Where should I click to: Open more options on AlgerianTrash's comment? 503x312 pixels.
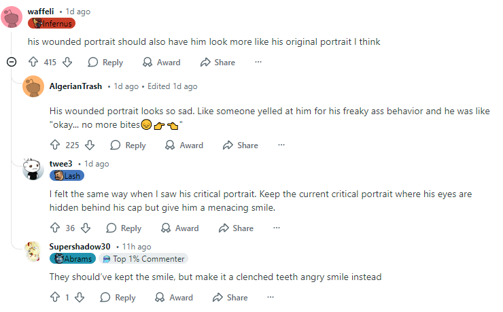(281, 145)
